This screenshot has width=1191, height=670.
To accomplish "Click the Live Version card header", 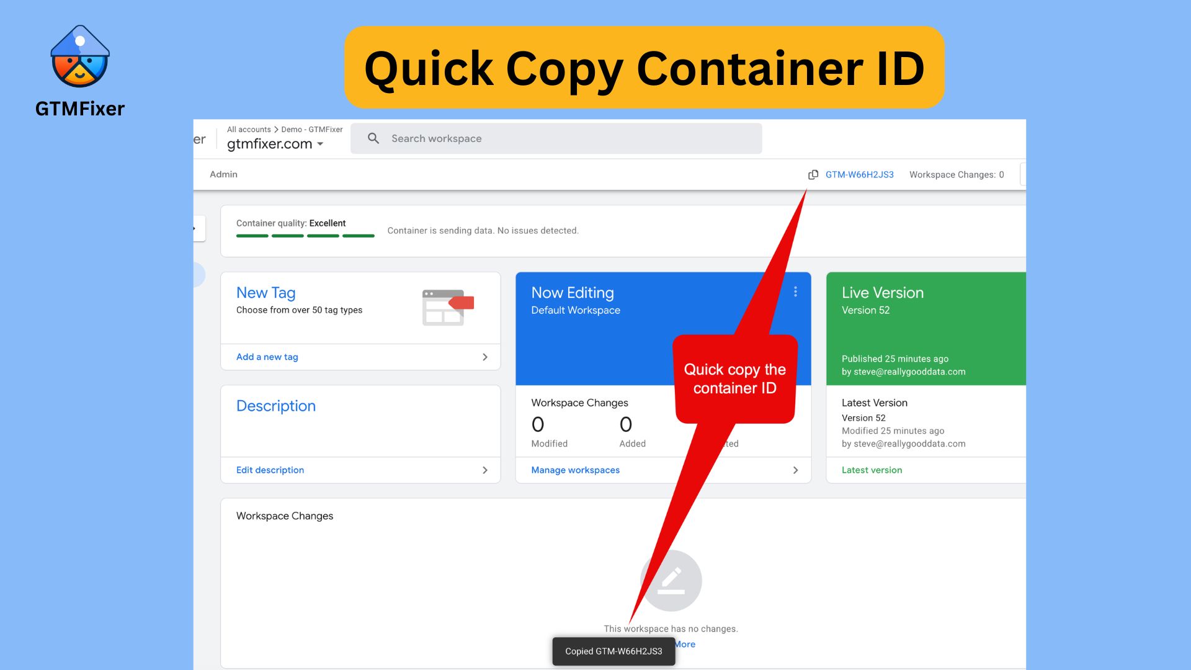I will point(926,329).
